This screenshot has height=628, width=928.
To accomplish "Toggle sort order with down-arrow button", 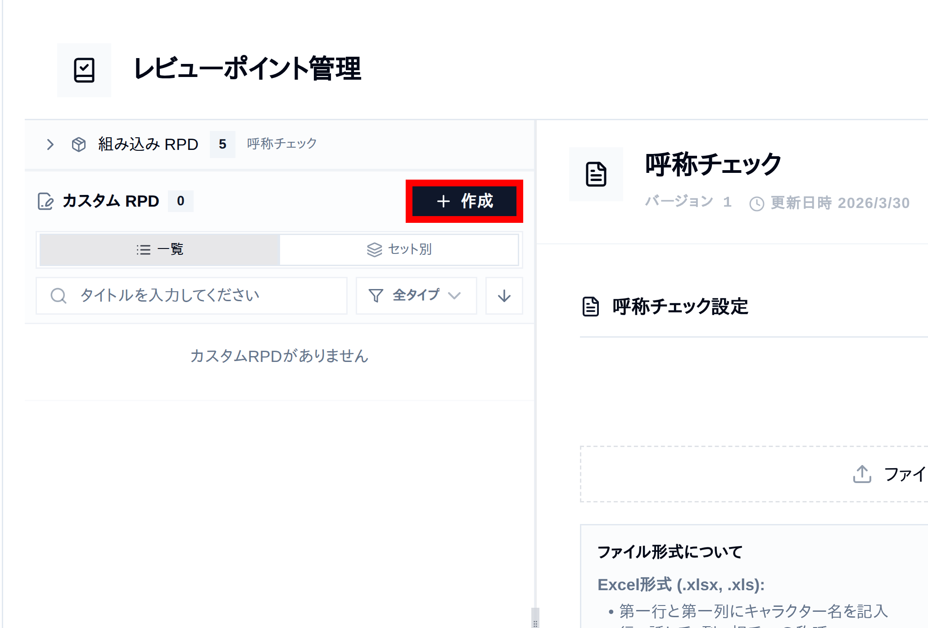I will click(504, 296).
